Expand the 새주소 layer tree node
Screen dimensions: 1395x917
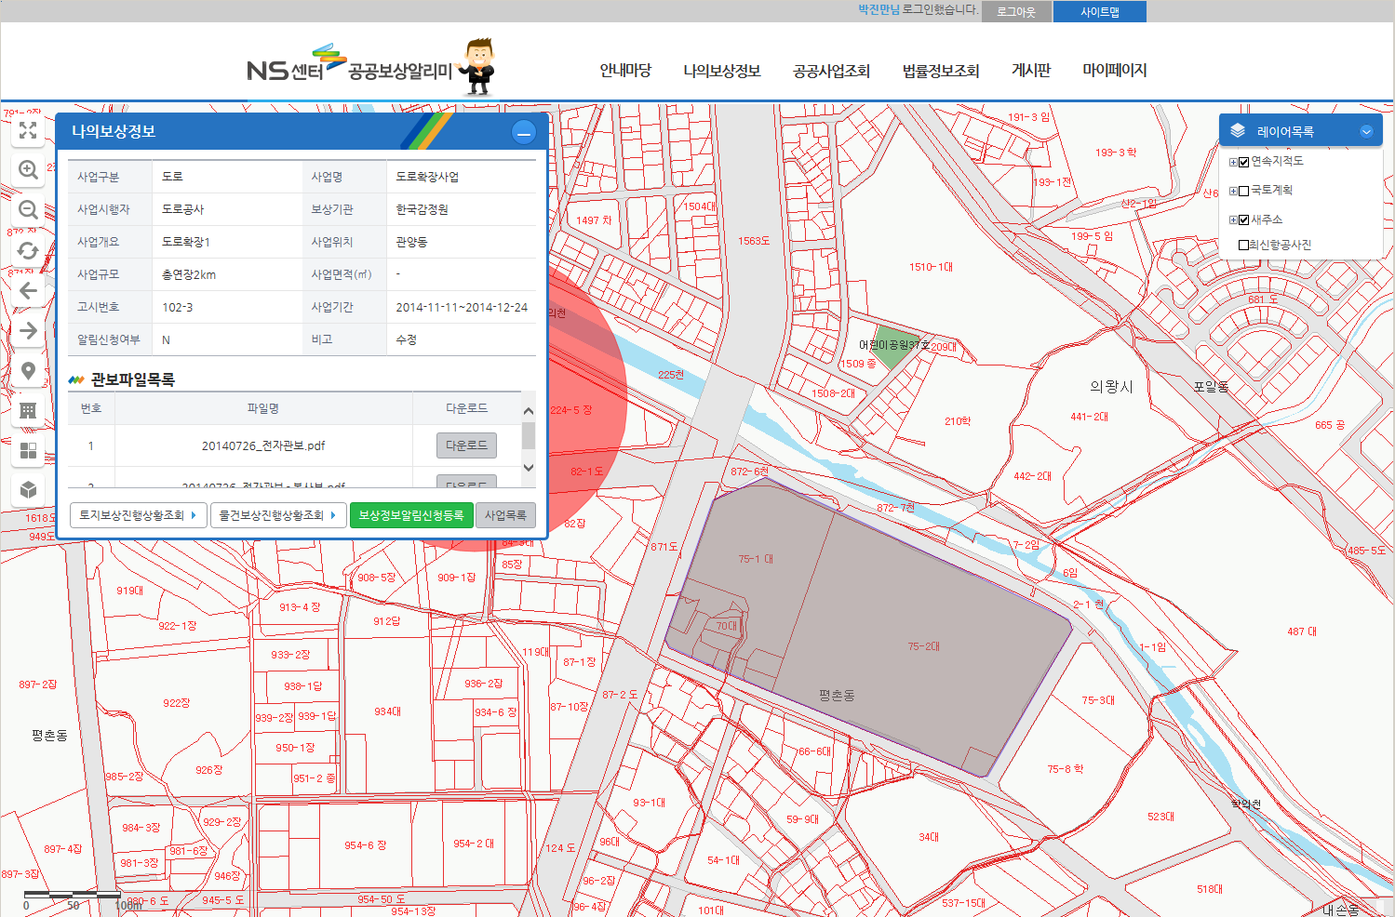point(1233,220)
